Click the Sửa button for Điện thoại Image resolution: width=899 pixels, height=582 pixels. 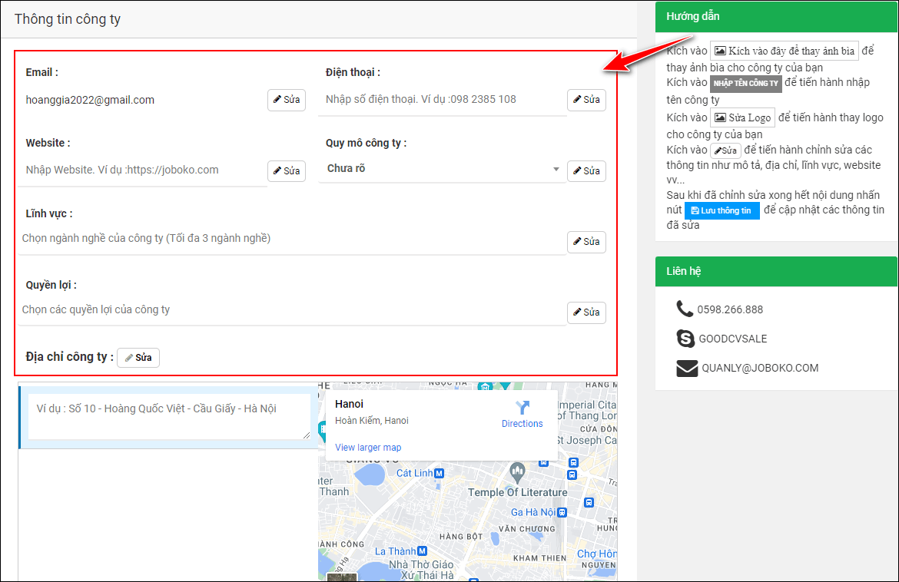[x=586, y=100]
